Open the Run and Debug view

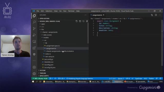coord(34,35)
